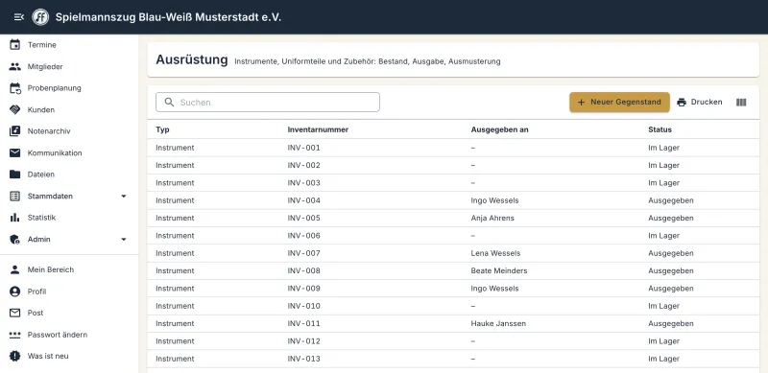
Task: Click Spielmannszug Blau-Weiß Musterstadt e.V. title
Action: click(168, 17)
